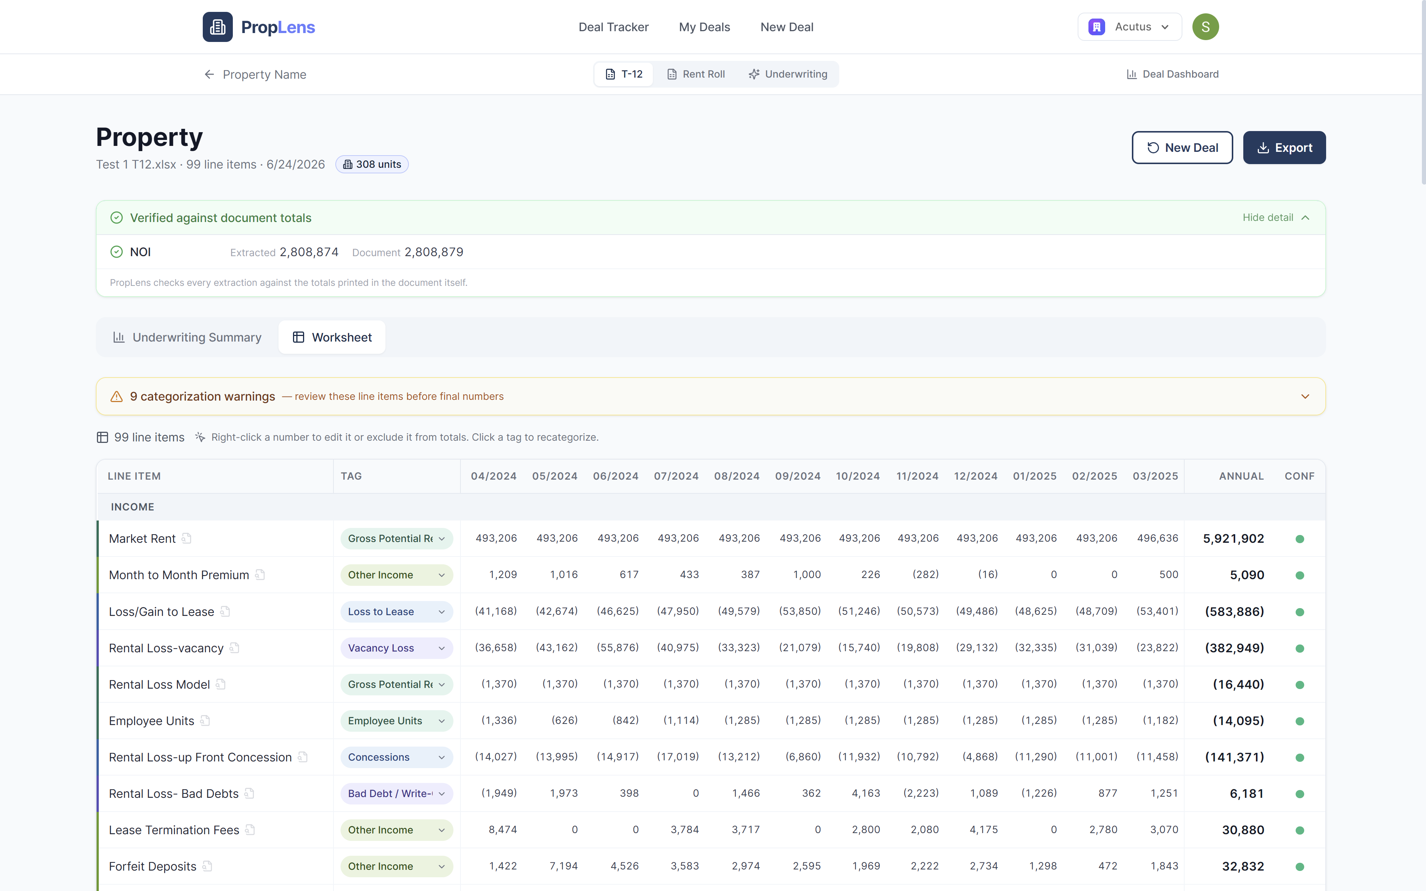Click document icon beside Rental Loss-vacancy

235,647
